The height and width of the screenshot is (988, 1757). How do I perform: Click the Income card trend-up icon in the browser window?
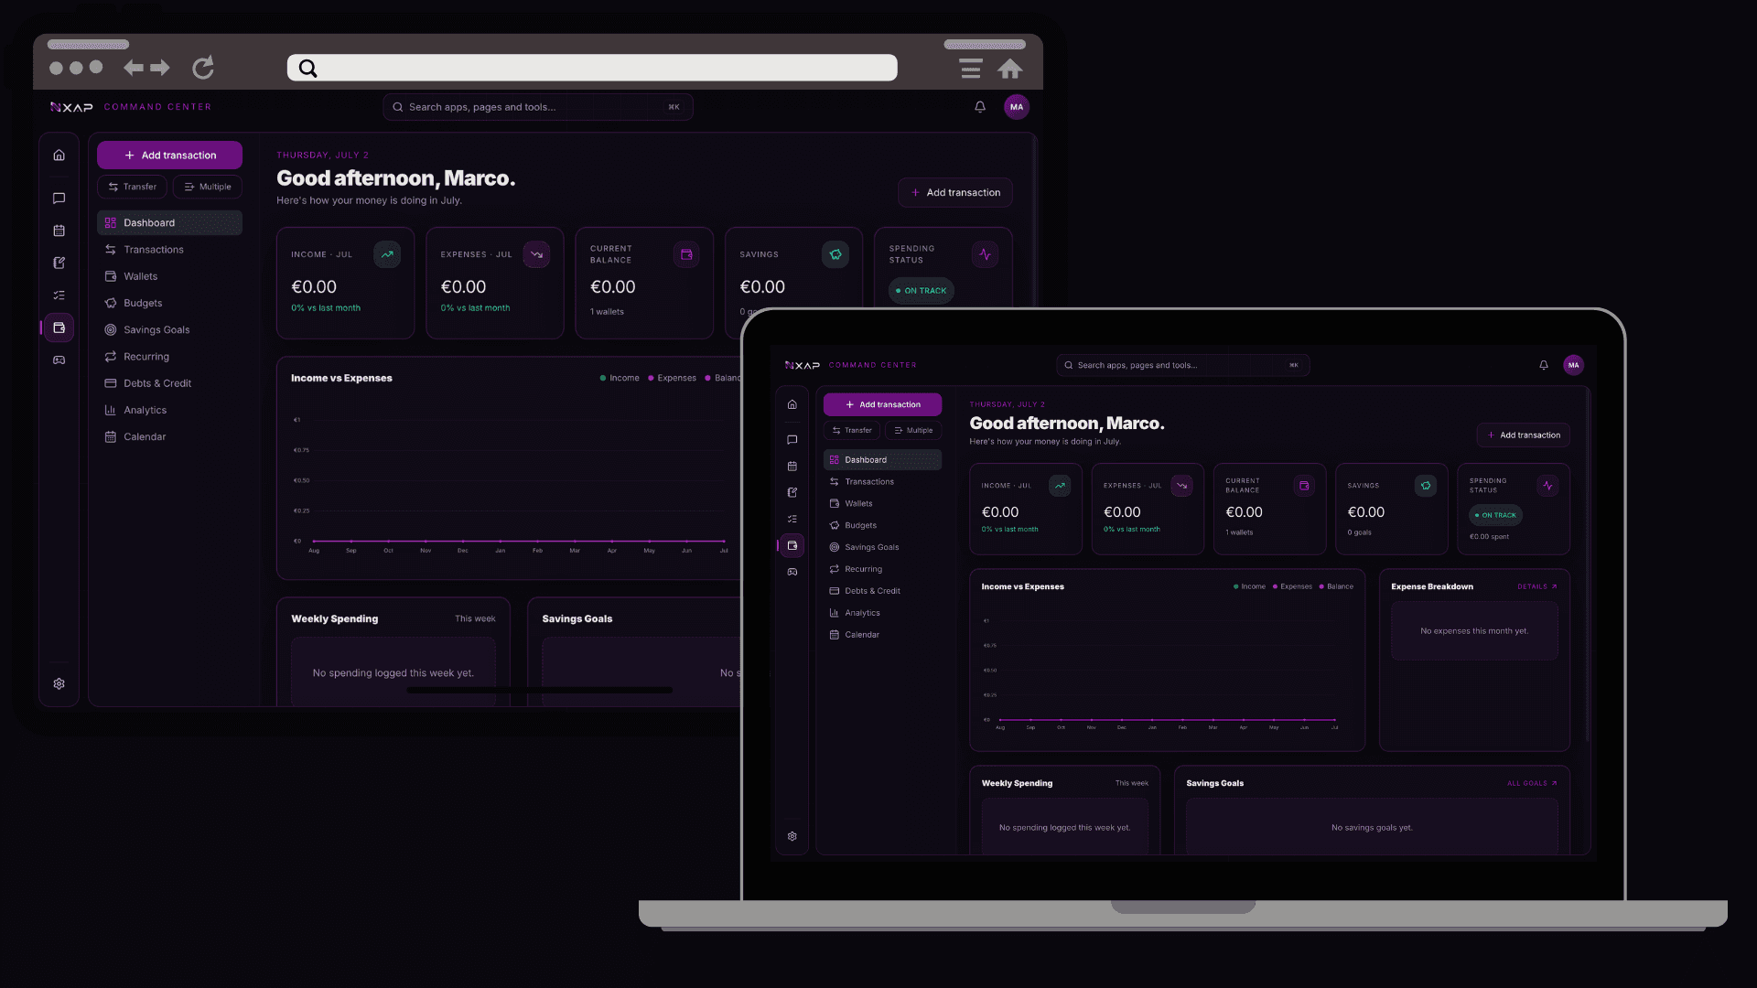pos(388,254)
